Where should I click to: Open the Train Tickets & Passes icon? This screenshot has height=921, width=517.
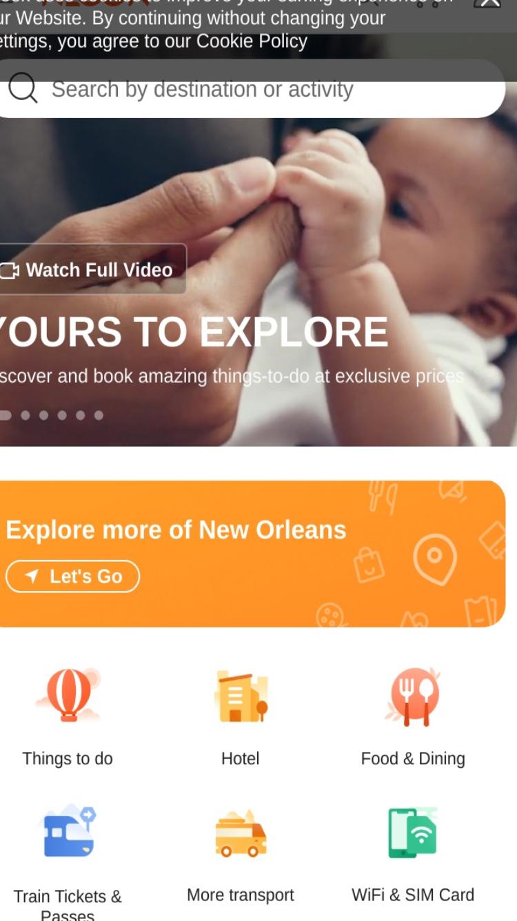[x=68, y=831]
